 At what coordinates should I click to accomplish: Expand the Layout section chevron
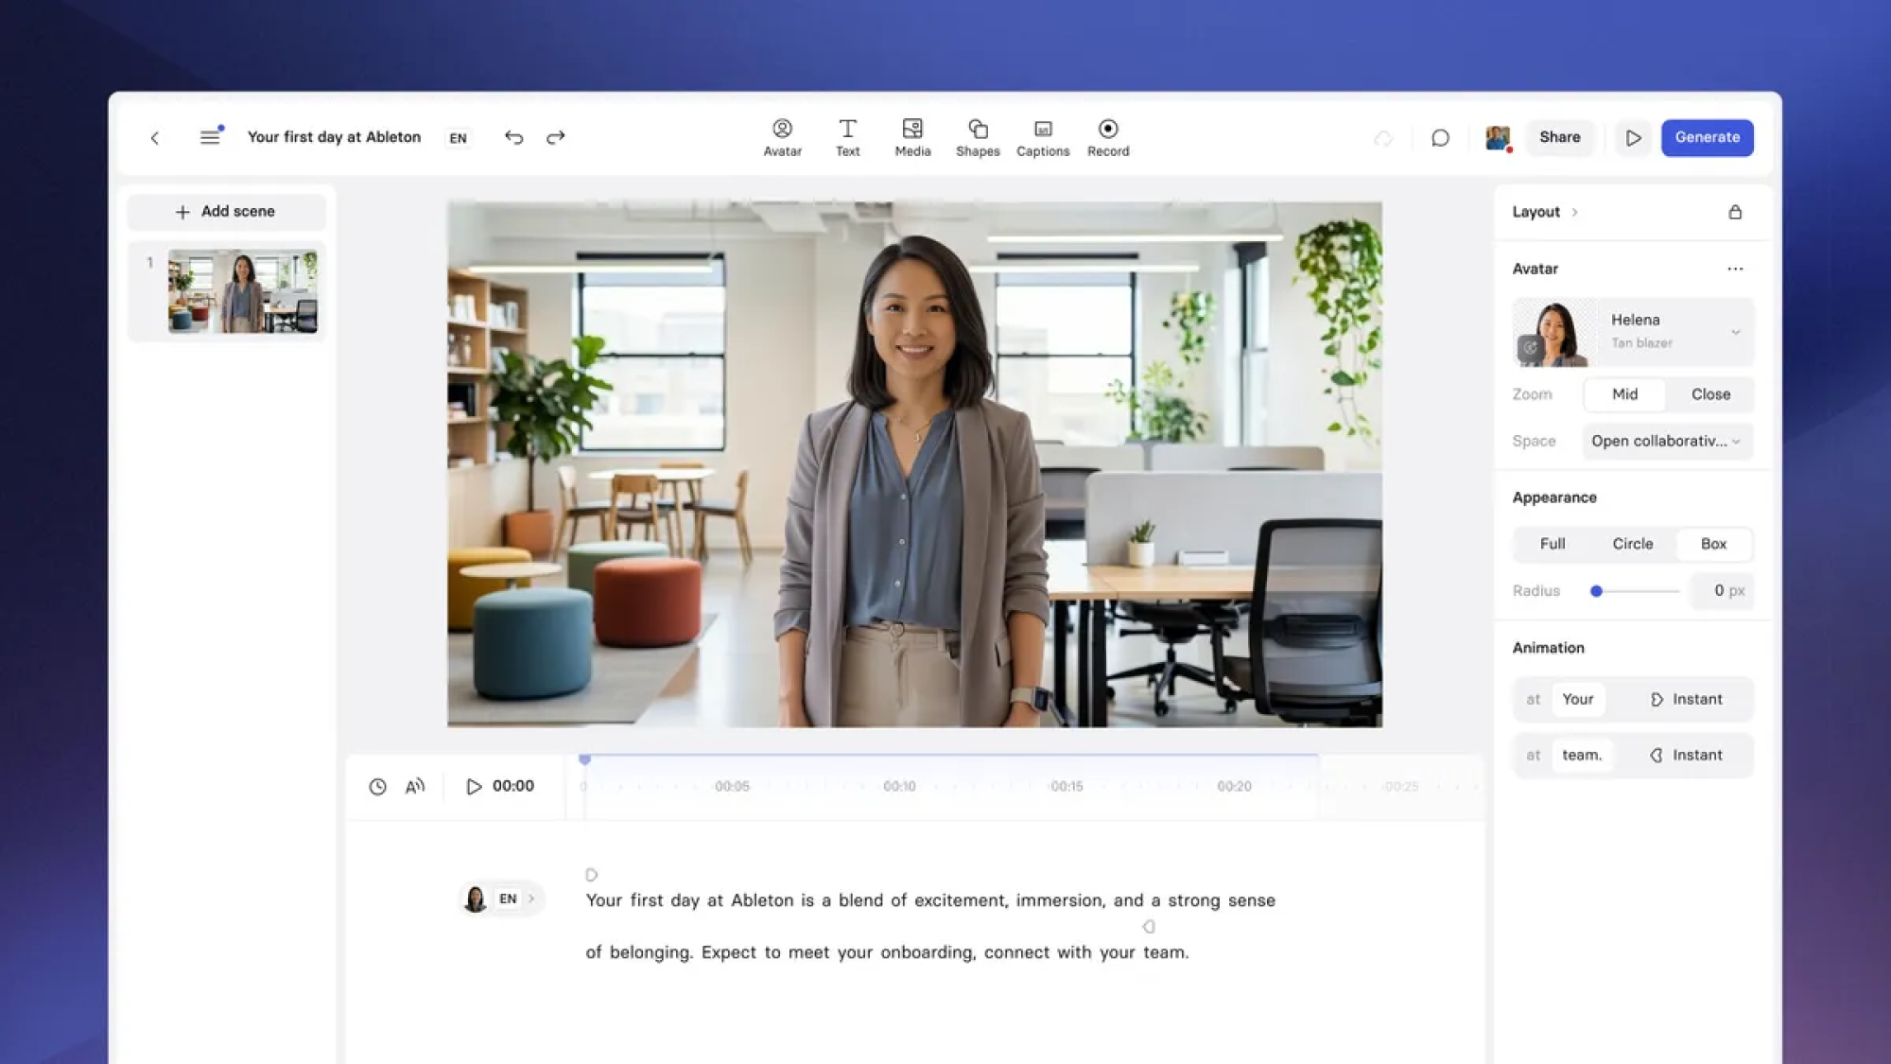(1574, 213)
